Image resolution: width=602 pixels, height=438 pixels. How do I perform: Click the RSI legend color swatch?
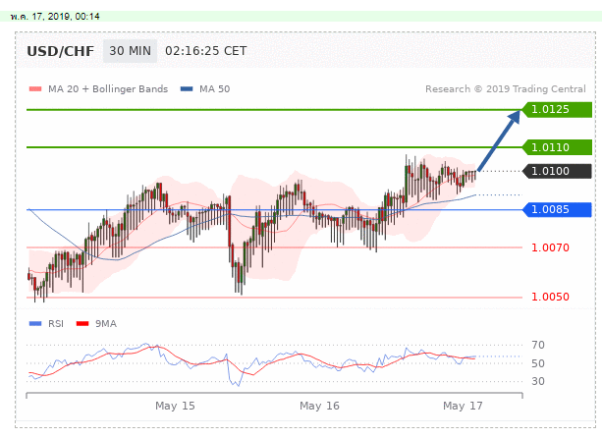pos(35,324)
